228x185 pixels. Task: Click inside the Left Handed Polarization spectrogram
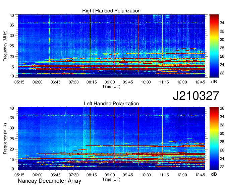click(x=111, y=138)
